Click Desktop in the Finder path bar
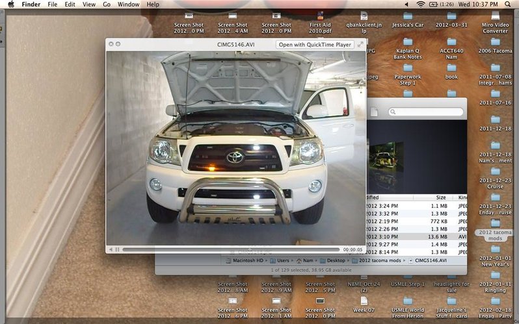Screen dimensions: 519x324 point(333,260)
